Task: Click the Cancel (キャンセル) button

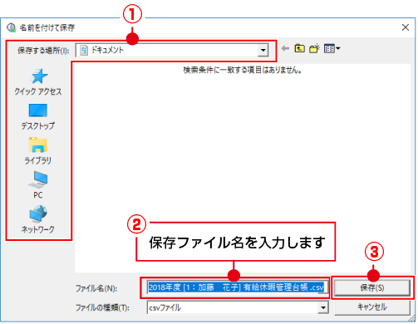Action: coord(372,307)
